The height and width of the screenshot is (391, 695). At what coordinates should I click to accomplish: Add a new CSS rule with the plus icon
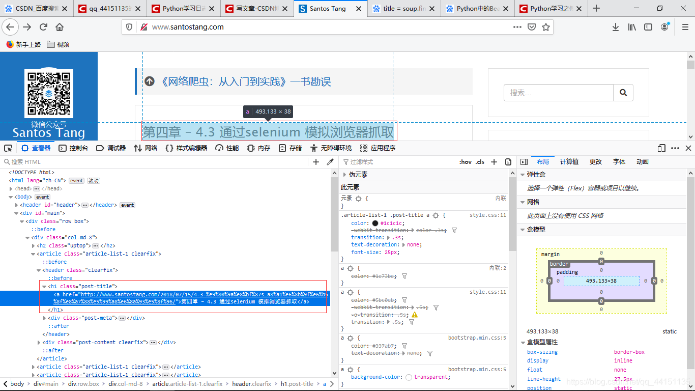494,162
